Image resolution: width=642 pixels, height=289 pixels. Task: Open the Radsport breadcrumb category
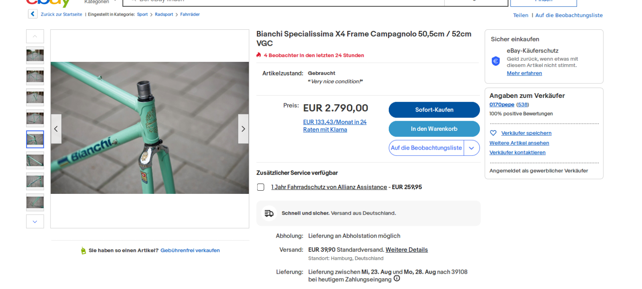click(x=164, y=14)
